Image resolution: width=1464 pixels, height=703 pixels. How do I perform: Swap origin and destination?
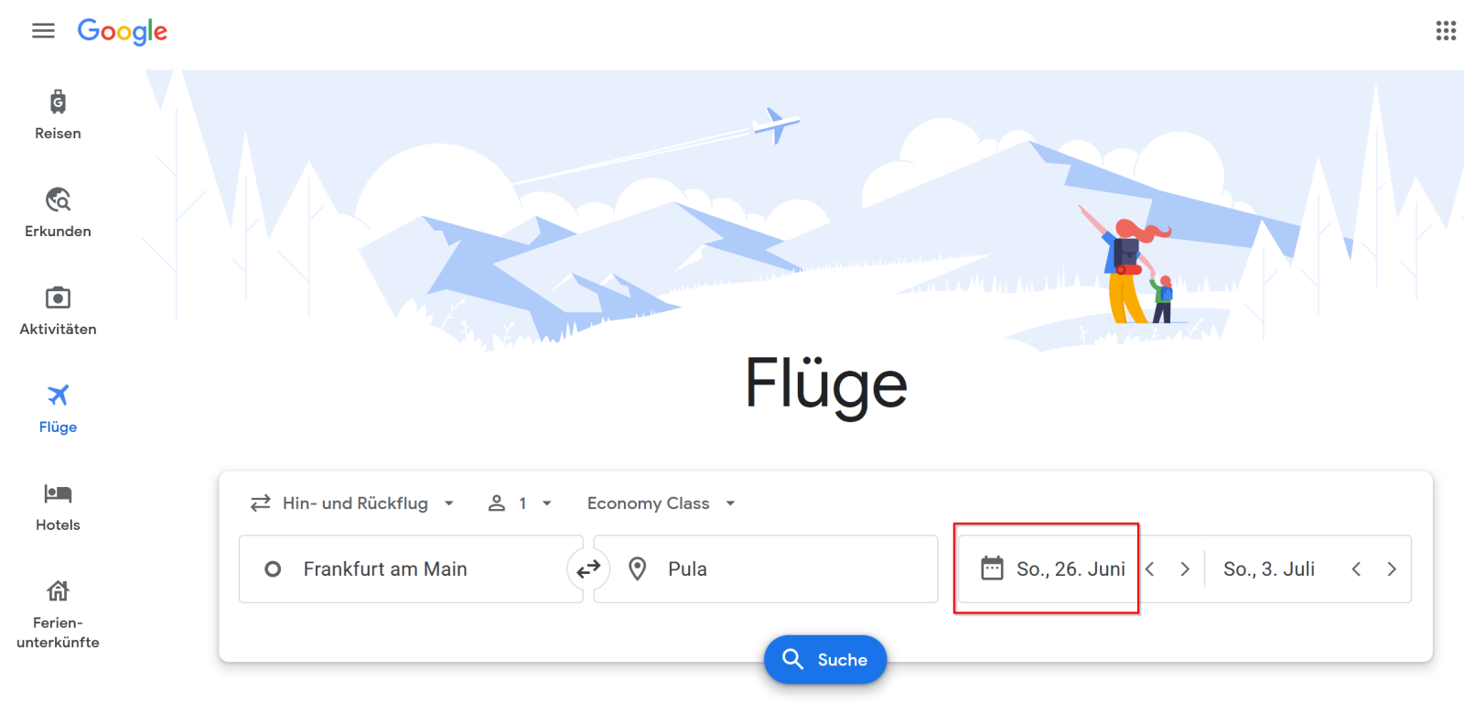(x=588, y=568)
